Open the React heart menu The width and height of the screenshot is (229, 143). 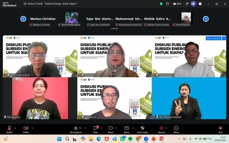(x=111, y=129)
